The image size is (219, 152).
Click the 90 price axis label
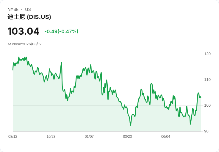point(206,131)
